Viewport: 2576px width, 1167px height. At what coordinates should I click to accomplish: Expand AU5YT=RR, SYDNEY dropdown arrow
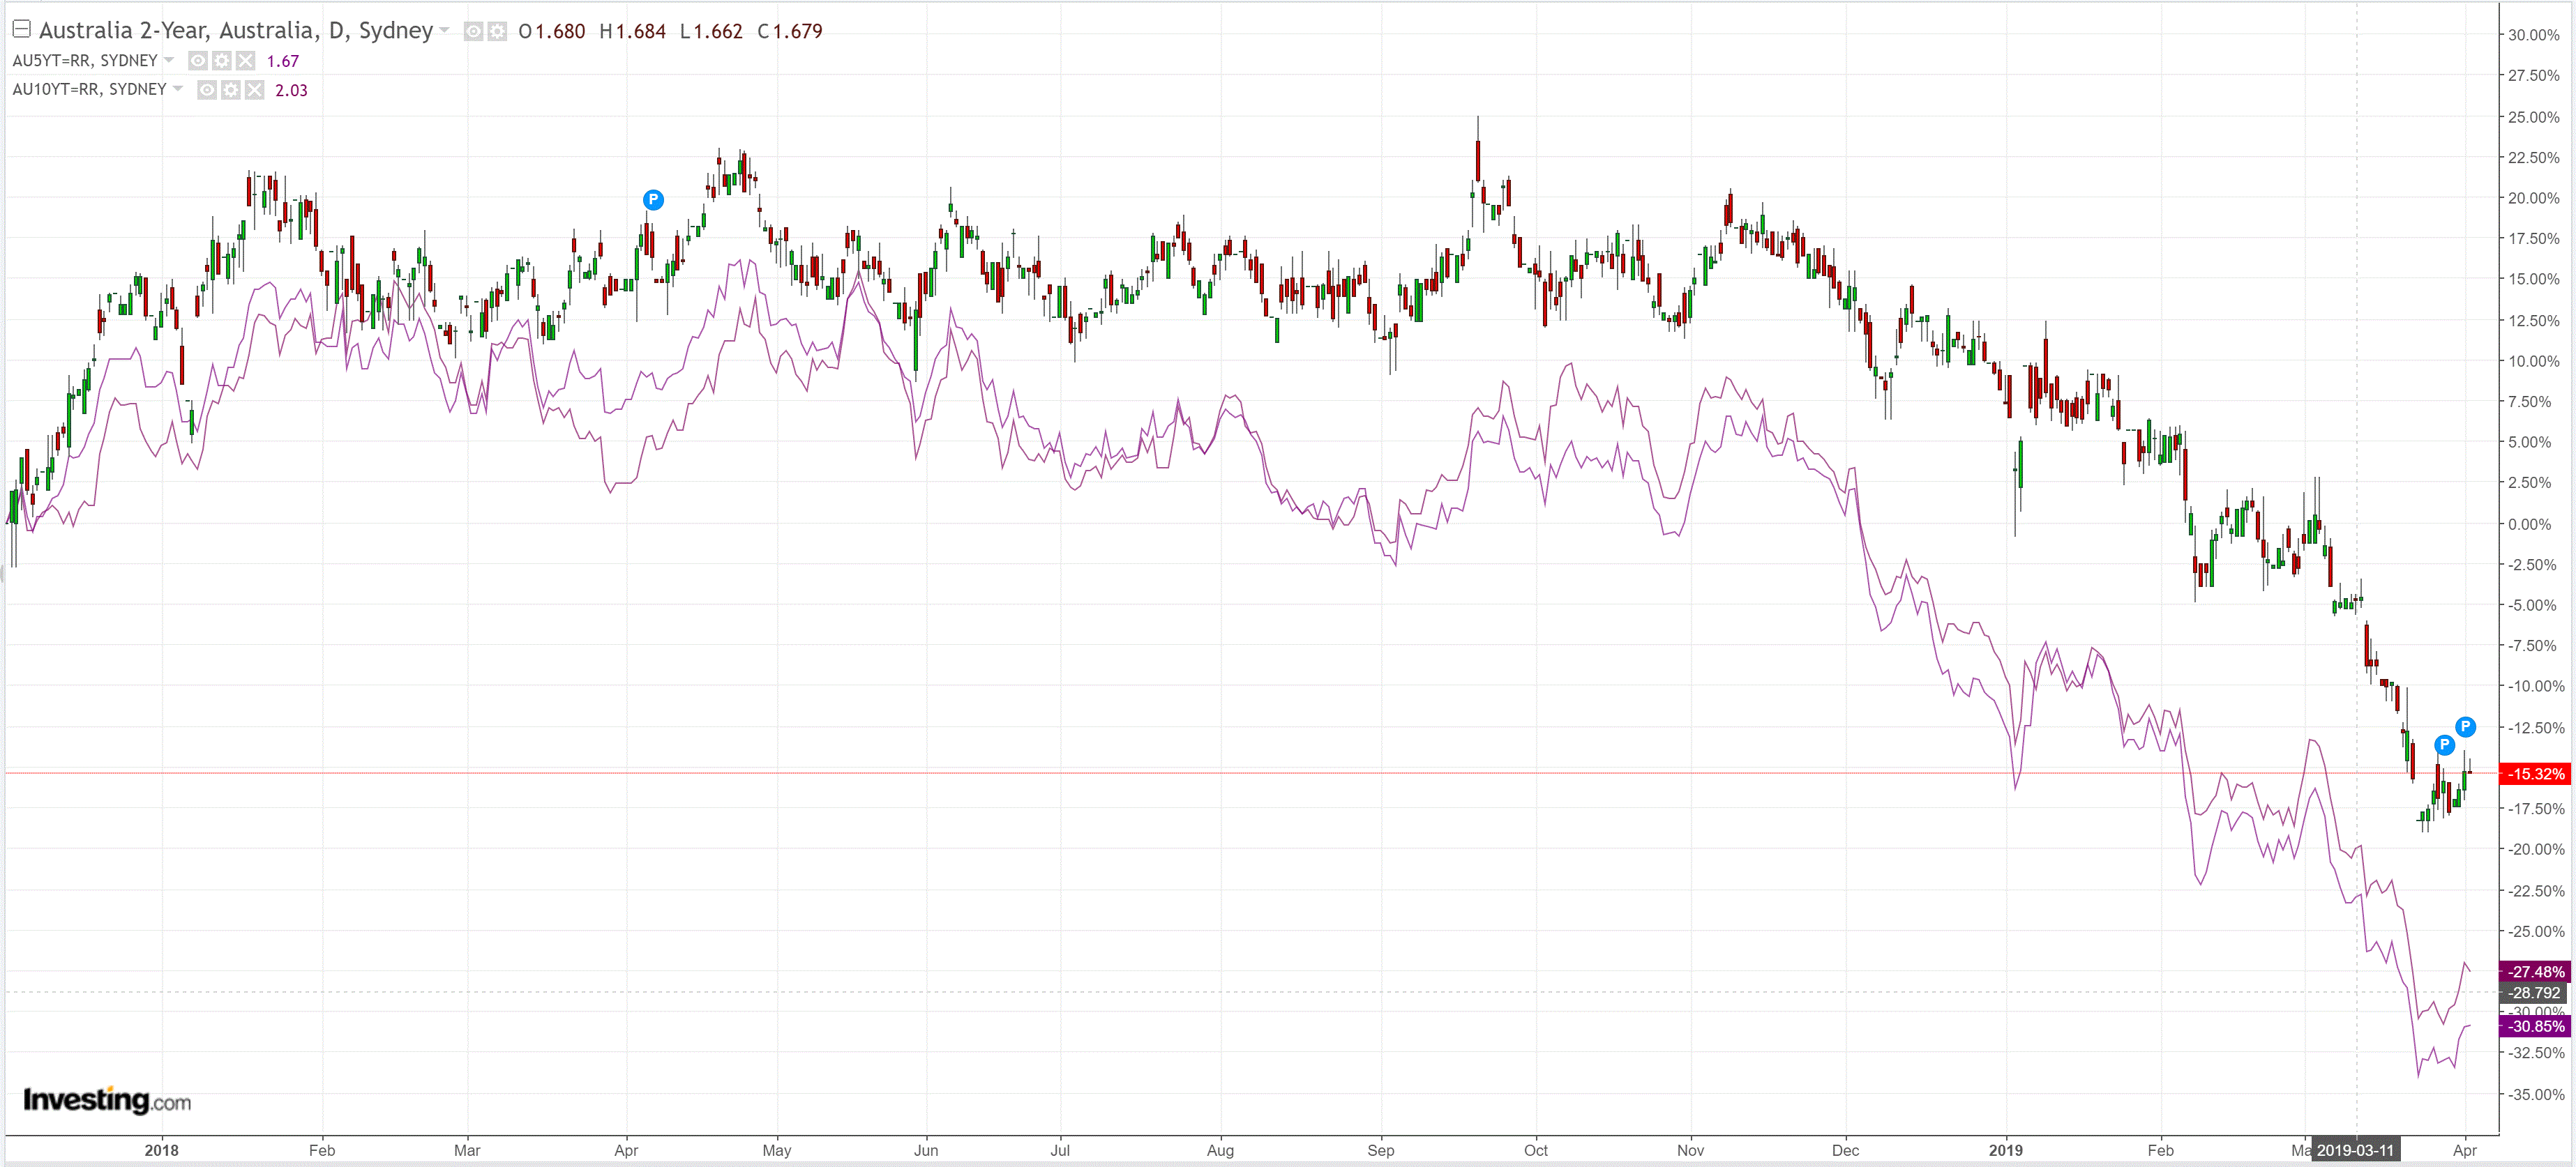tap(169, 60)
